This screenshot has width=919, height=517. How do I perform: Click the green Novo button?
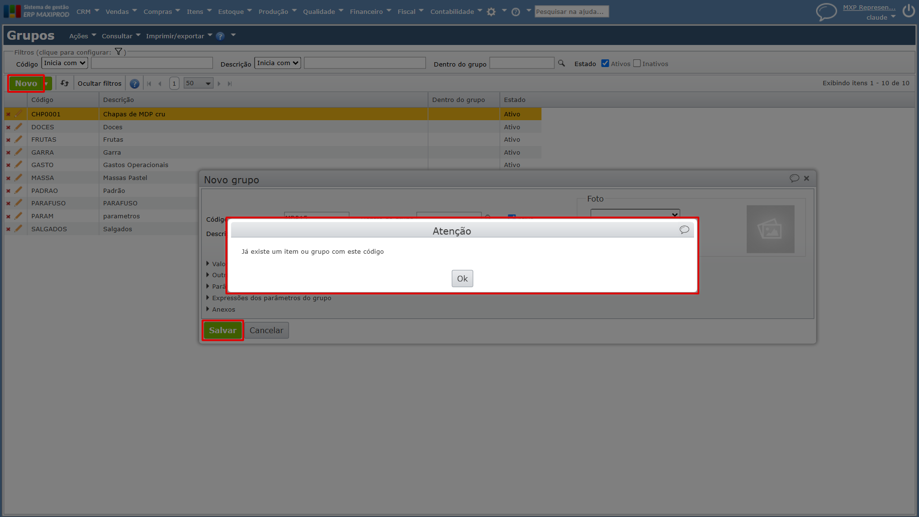tap(26, 83)
